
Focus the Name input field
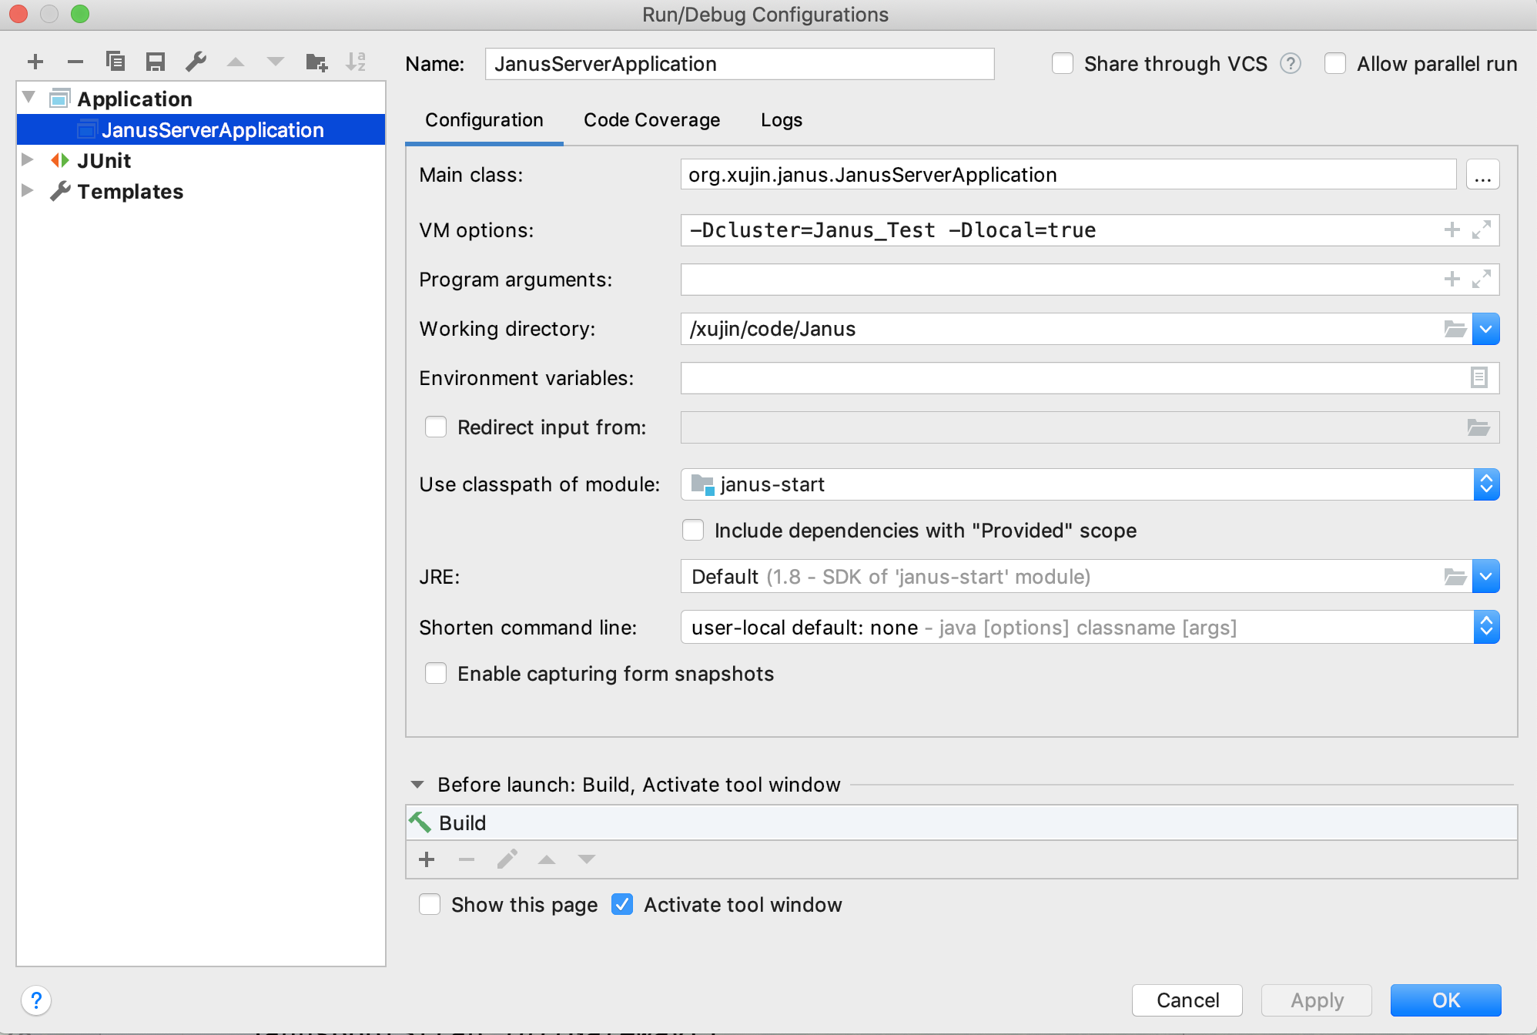[739, 64]
